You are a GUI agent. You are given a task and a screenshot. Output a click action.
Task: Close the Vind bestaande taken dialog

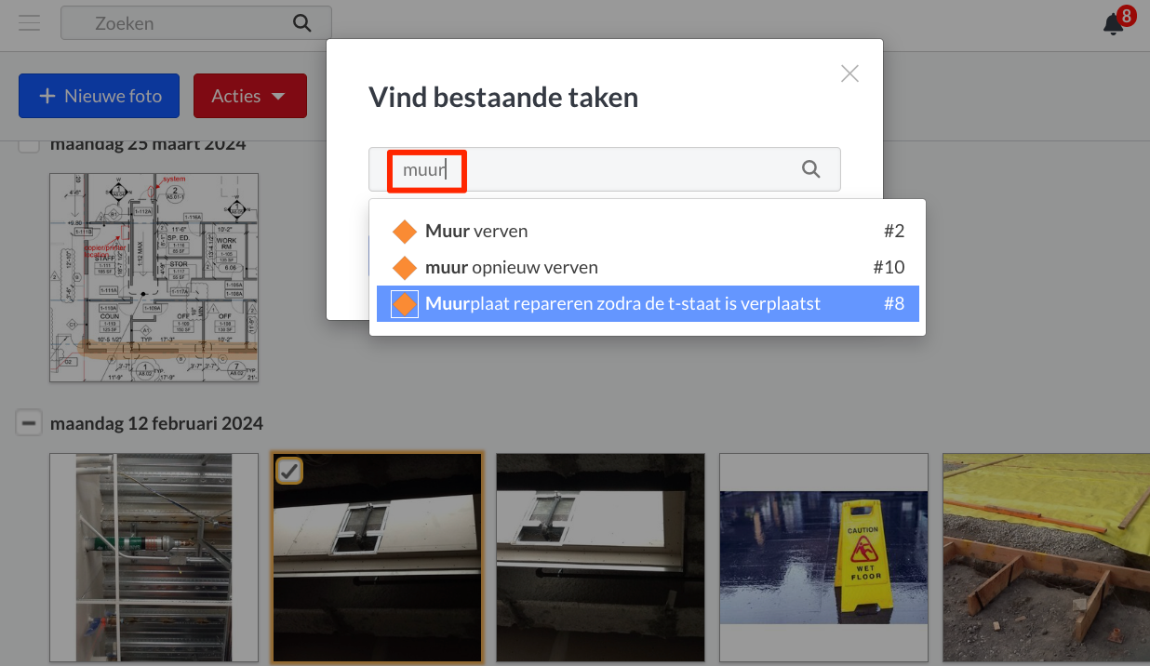(x=849, y=73)
